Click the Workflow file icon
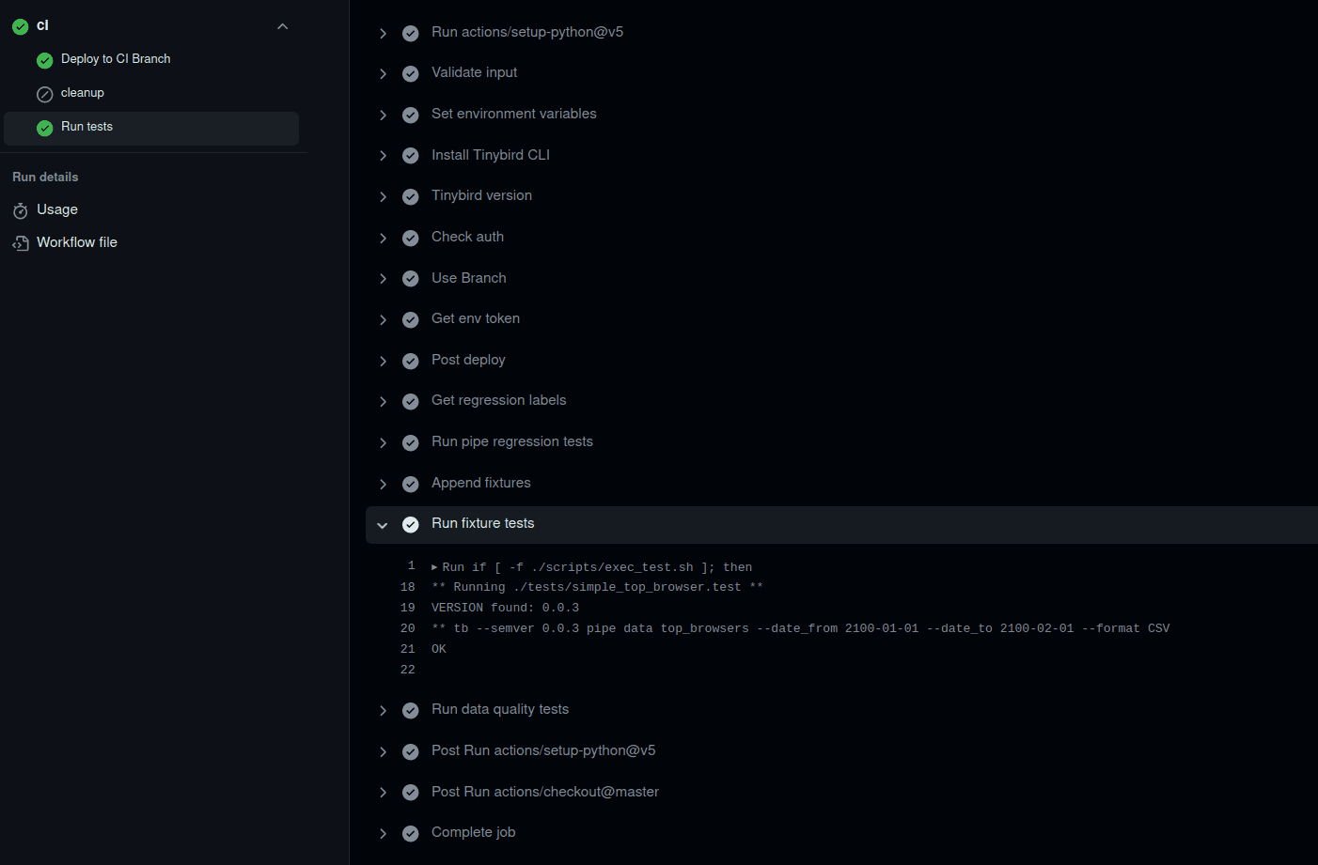Image resolution: width=1318 pixels, height=865 pixels. coord(21,243)
